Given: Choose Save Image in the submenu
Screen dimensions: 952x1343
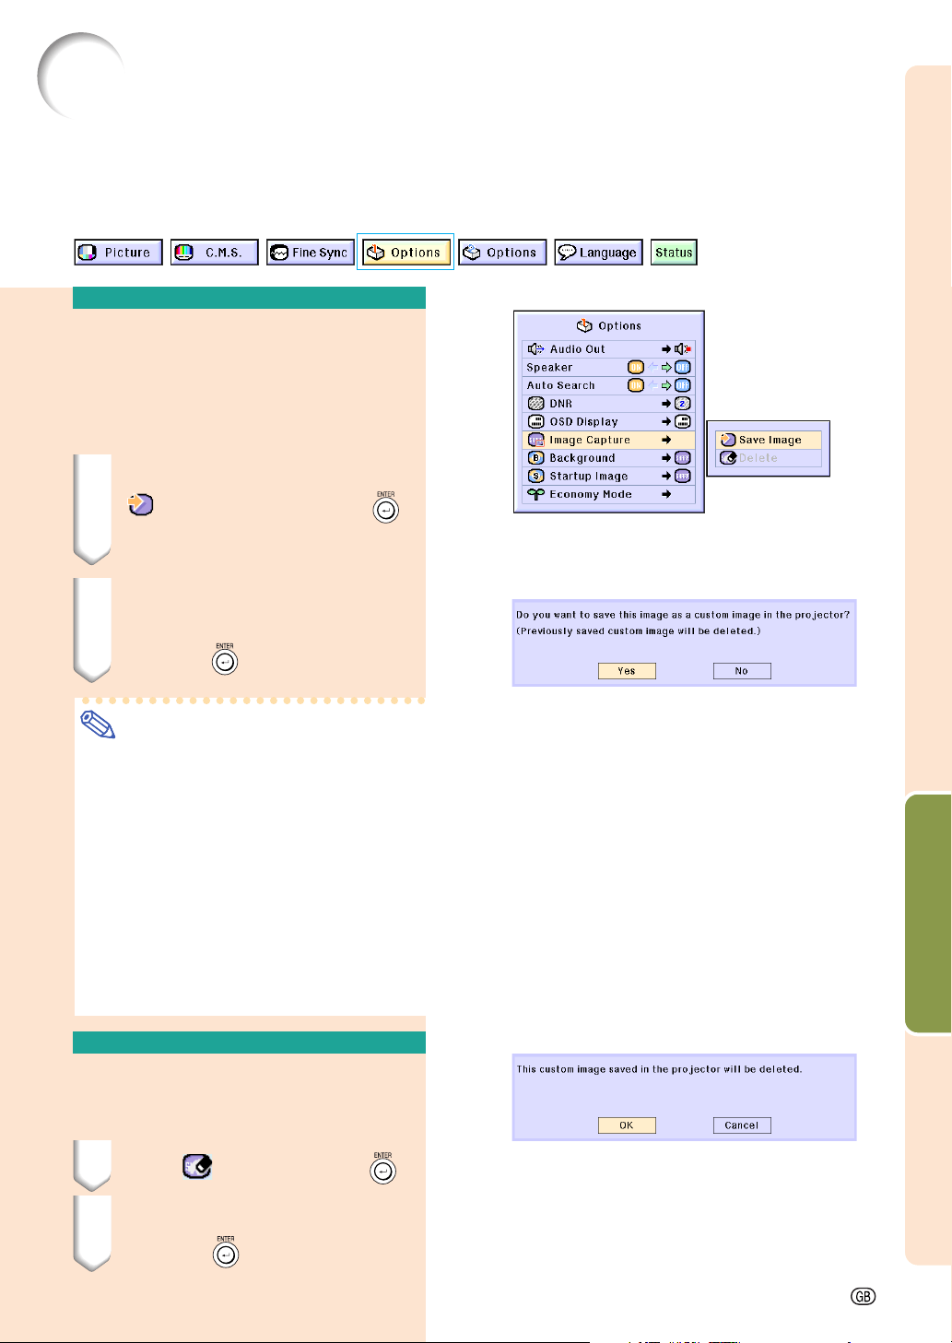Looking at the screenshot, I should 769,440.
